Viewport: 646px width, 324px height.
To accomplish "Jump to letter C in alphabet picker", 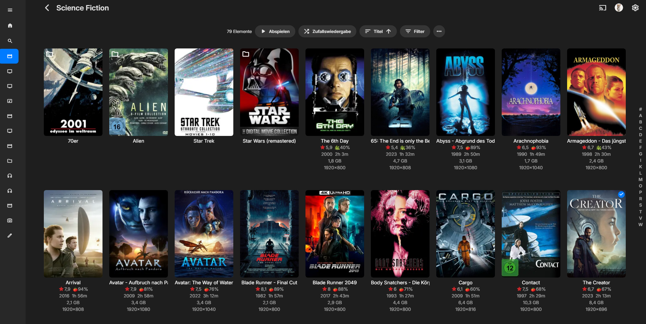I will click(640, 129).
